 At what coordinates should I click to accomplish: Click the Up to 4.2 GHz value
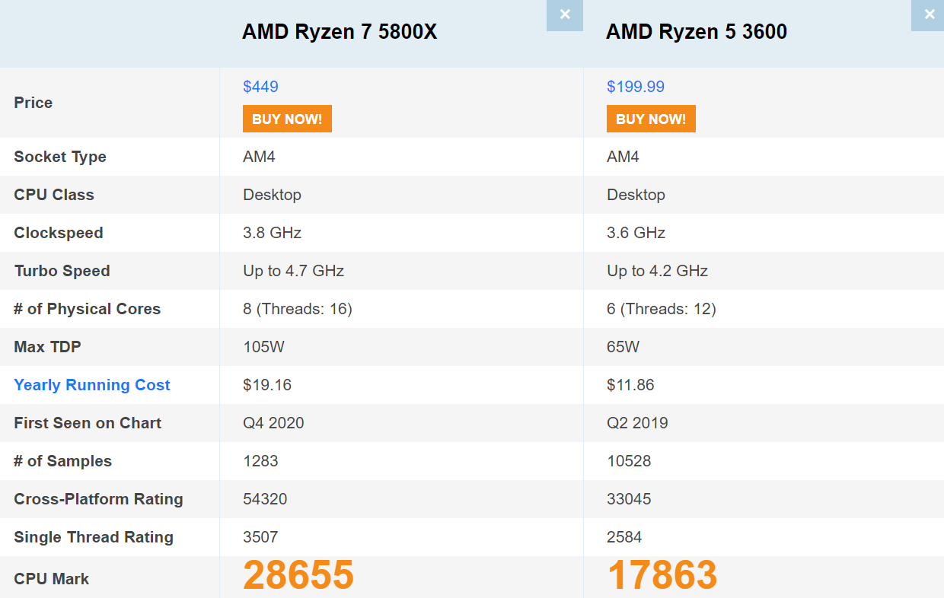(x=658, y=271)
